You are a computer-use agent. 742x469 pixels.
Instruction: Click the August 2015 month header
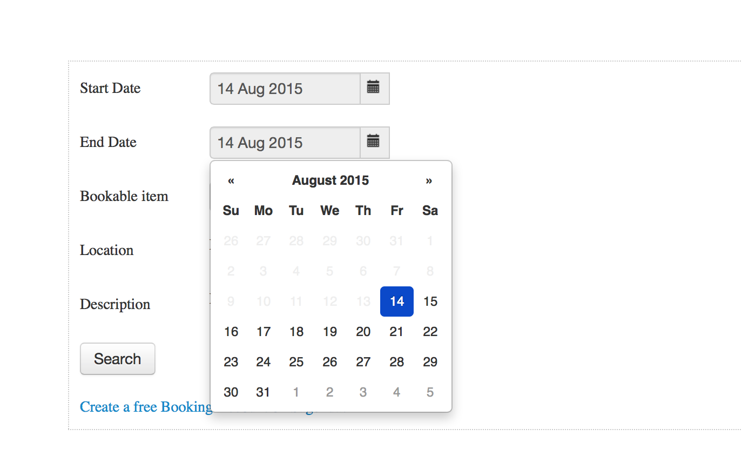tap(330, 181)
